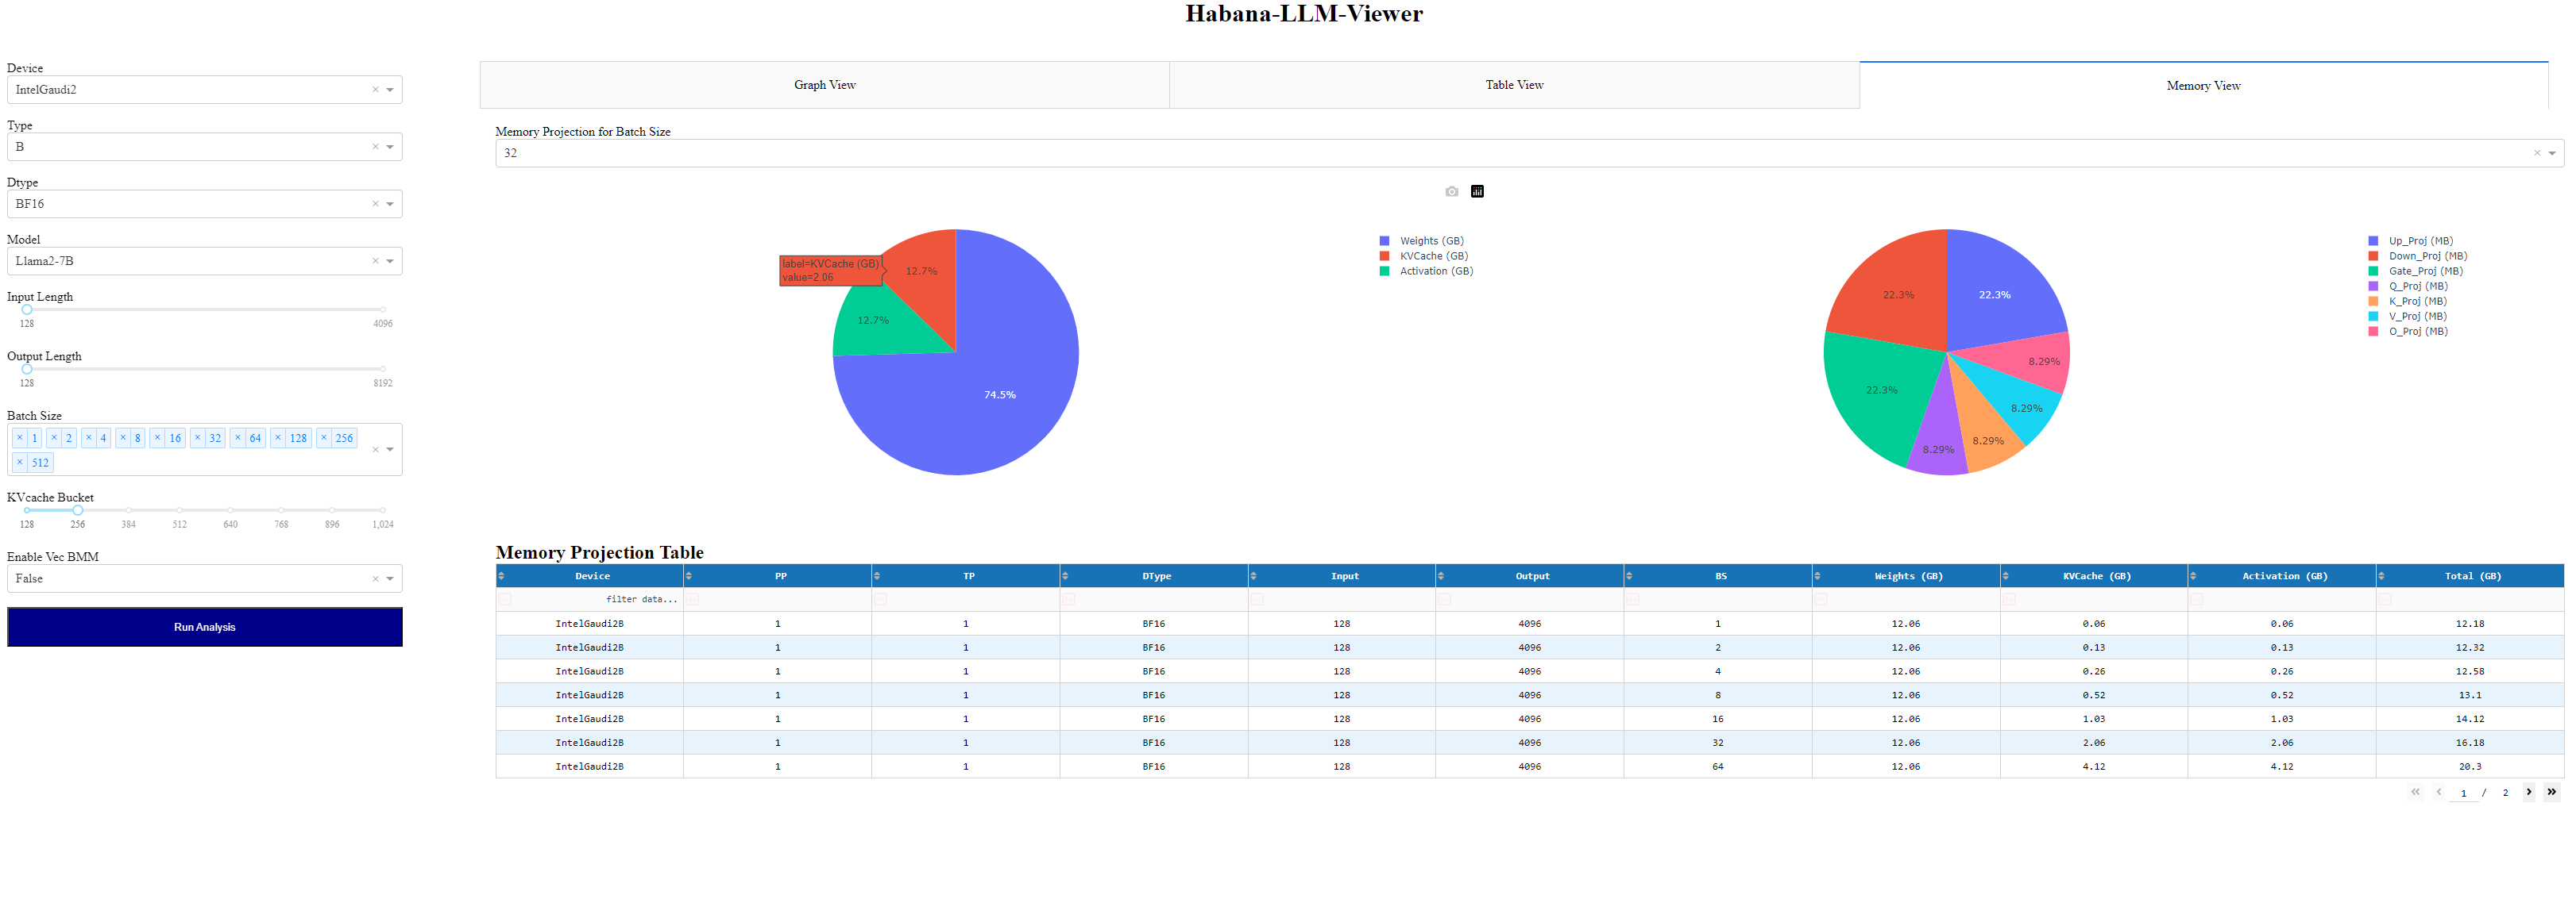Open the Device dropdown arrow

tap(390, 90)
